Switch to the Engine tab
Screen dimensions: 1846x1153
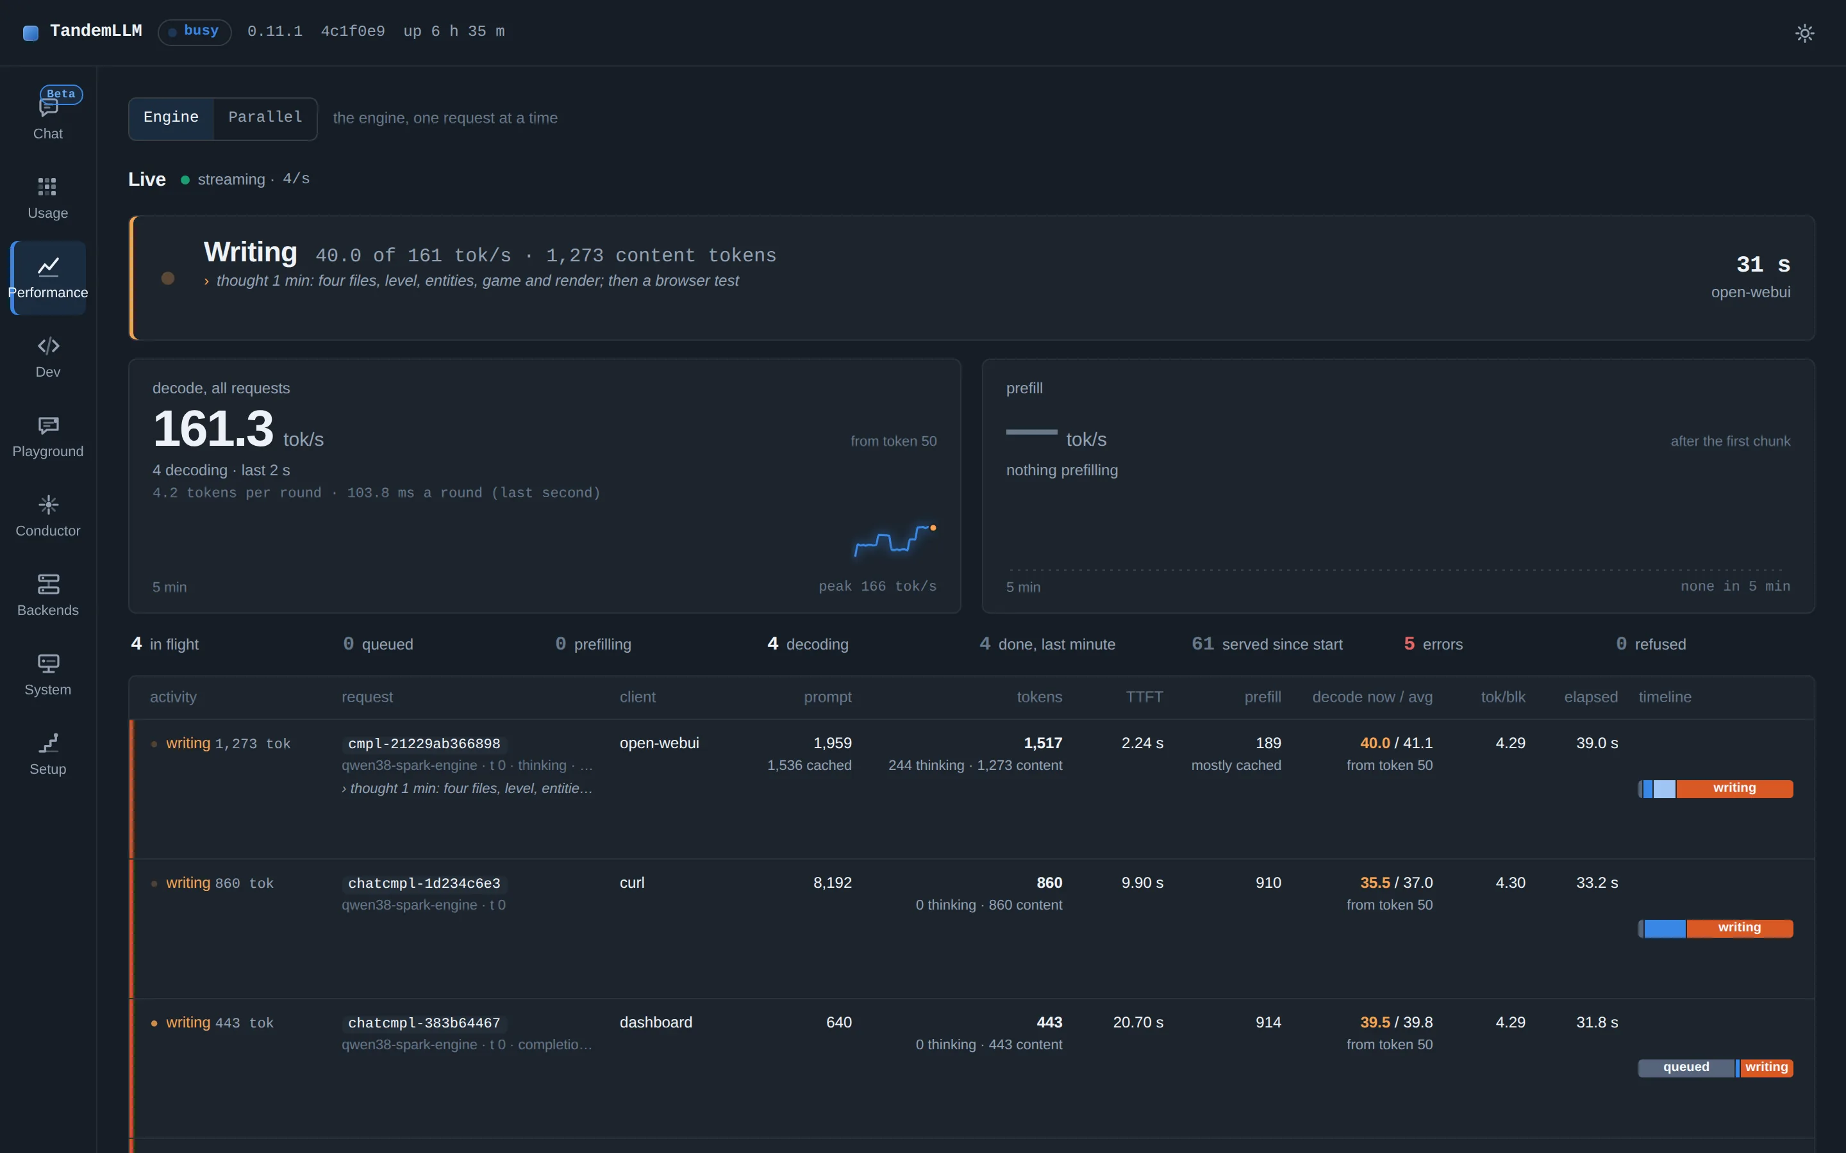click(x=171, y=119)
